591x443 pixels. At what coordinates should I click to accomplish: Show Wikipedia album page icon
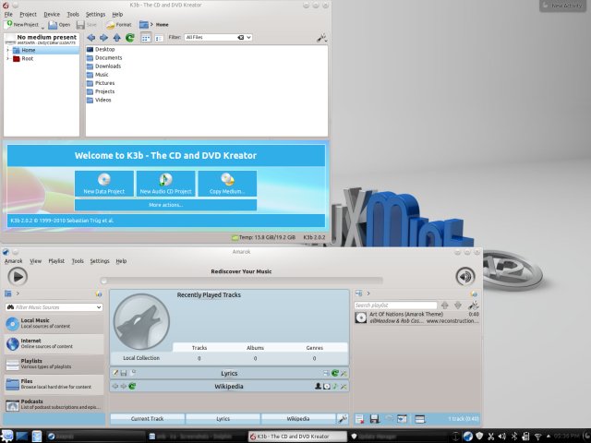326,386
